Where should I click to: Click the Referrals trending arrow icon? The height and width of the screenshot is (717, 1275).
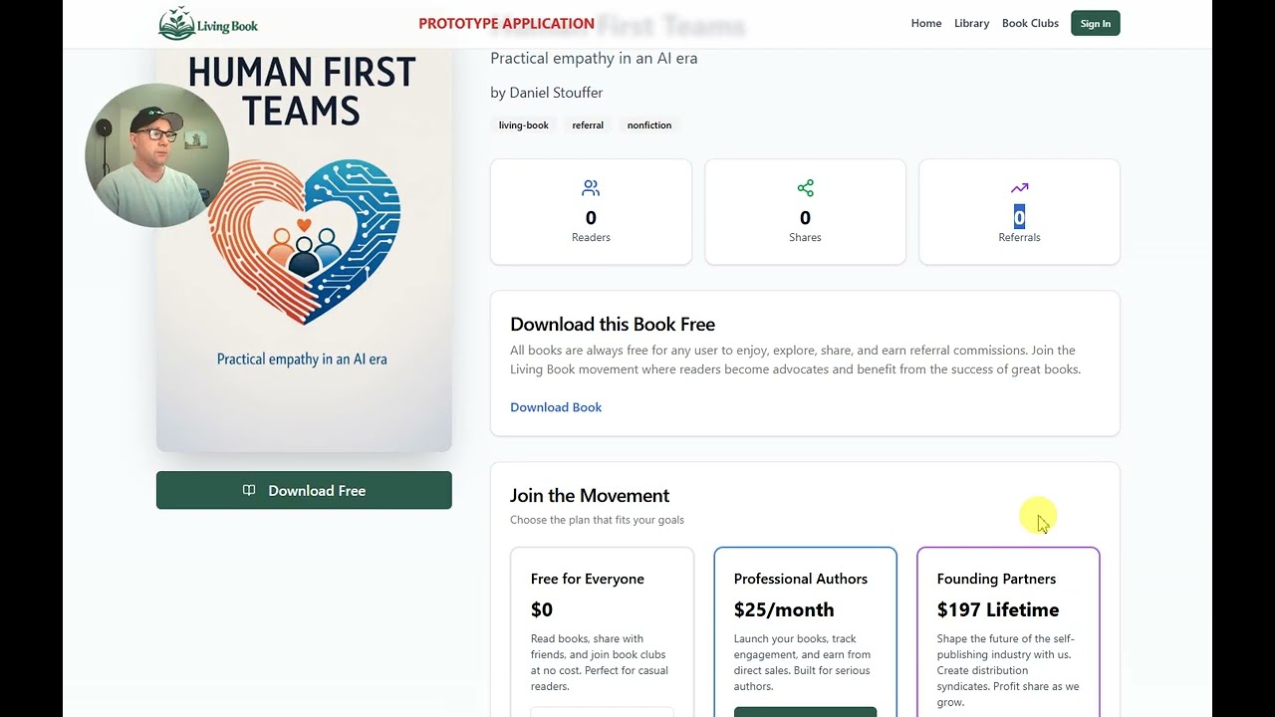click(x=1019, y=188)
